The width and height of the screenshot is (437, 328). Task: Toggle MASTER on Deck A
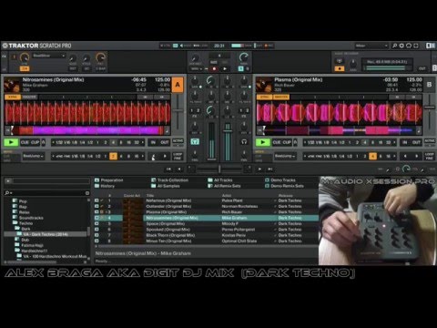[x=29, y=97]
